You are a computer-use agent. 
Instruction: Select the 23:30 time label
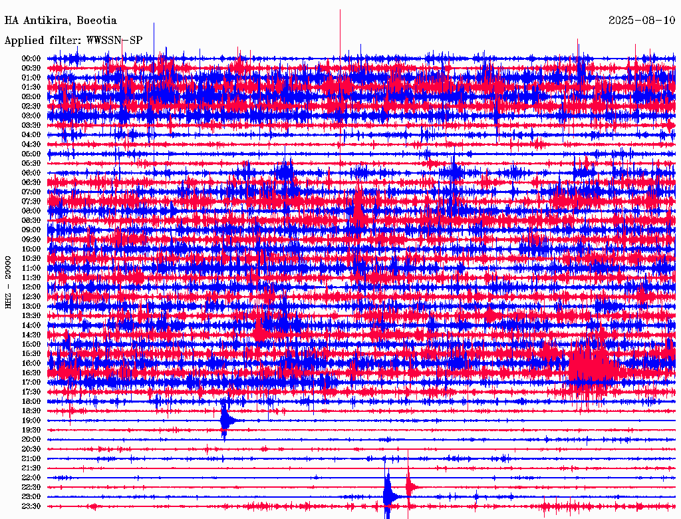31,506
